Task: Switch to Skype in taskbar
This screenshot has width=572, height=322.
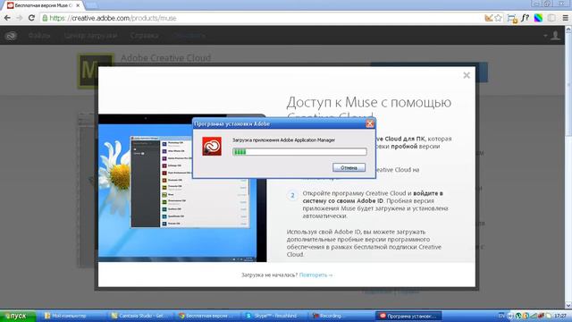Action: tap(274, 316)
